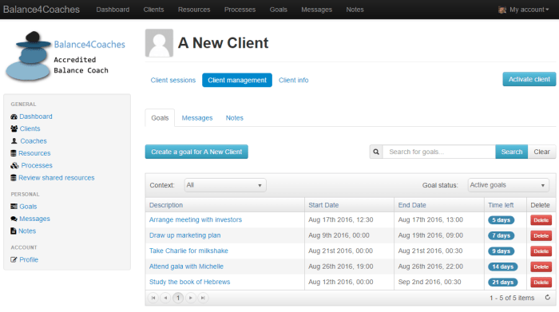
Task: Delete the Attend gala with Michelle goal
Action: tap(541, 267)
